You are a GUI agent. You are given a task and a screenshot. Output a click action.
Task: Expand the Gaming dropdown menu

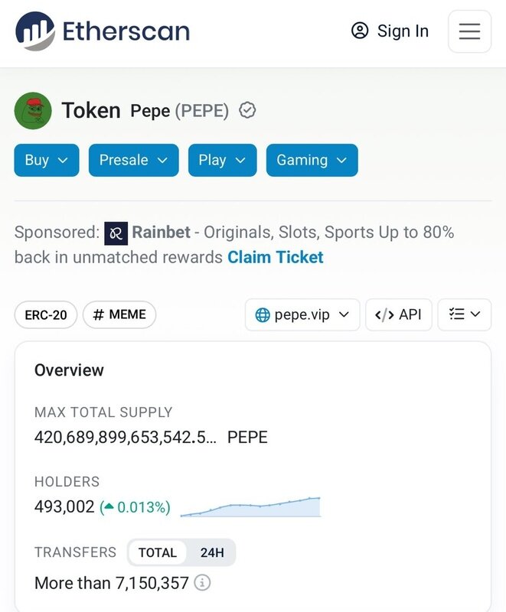(312, 160)
